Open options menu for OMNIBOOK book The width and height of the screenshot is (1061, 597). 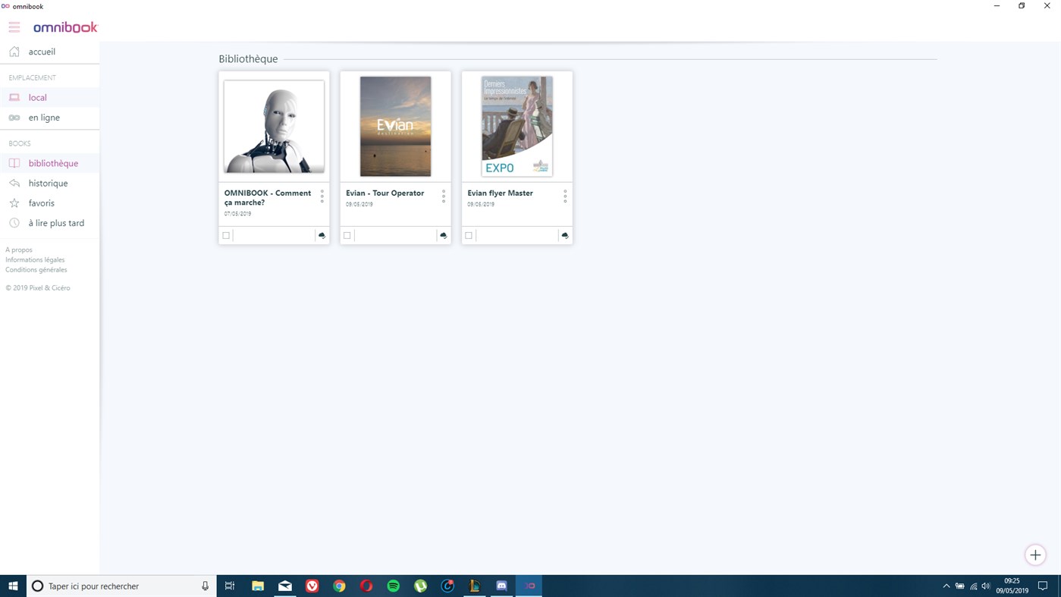click(x=322, y=196)
